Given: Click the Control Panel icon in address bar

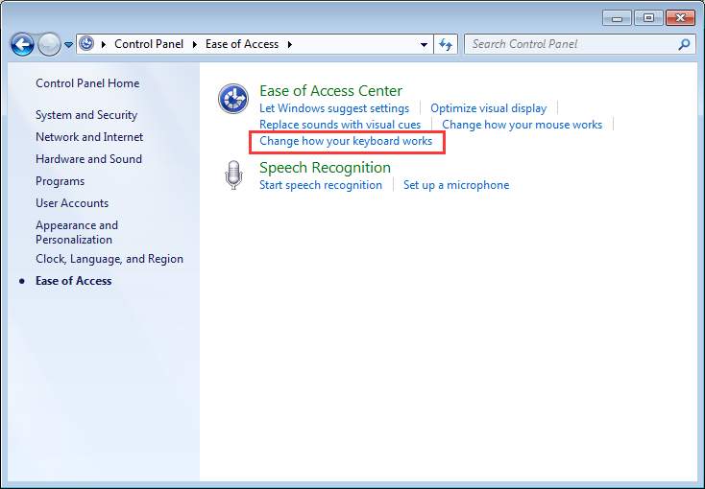Looking at the screenshot, I should [86, 44].
